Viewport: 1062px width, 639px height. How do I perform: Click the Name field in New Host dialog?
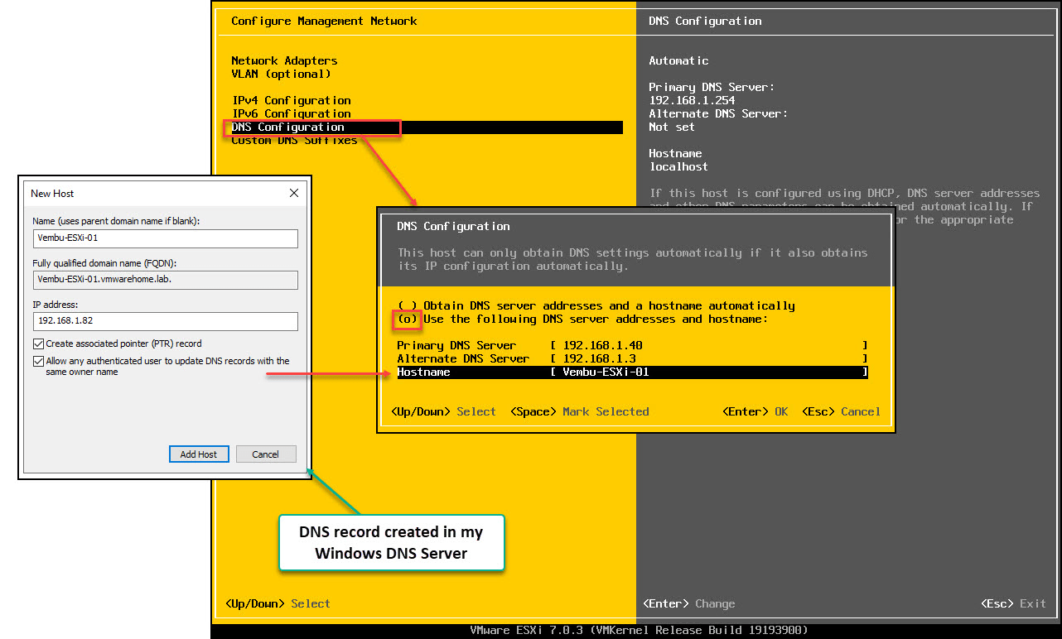[x=166, y=238]
